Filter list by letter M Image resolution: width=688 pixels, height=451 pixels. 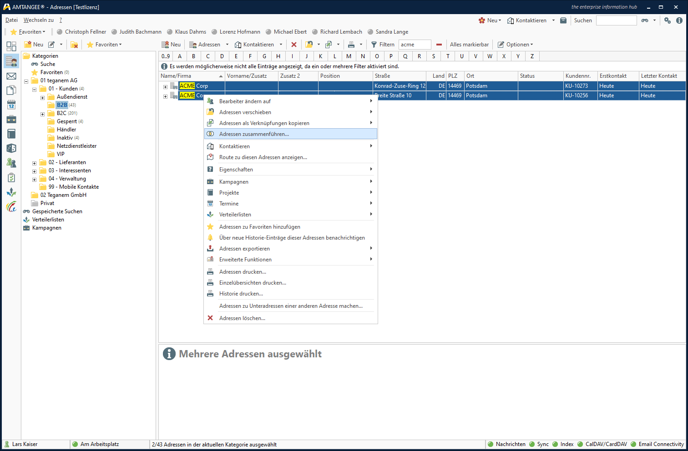point(349,56)
